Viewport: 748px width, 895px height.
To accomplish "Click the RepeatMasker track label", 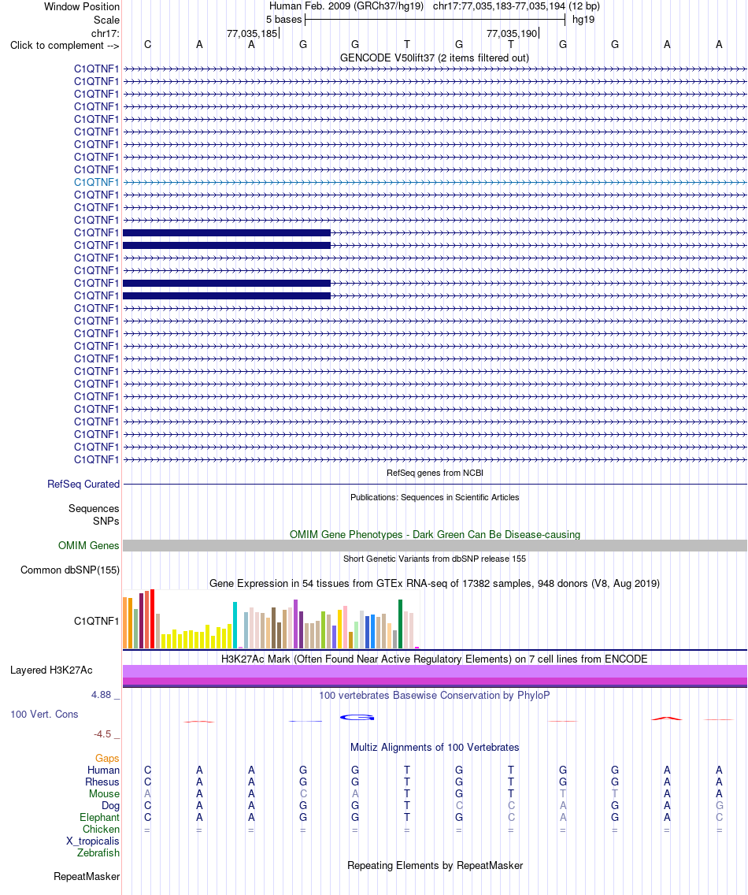I will 87,876.
